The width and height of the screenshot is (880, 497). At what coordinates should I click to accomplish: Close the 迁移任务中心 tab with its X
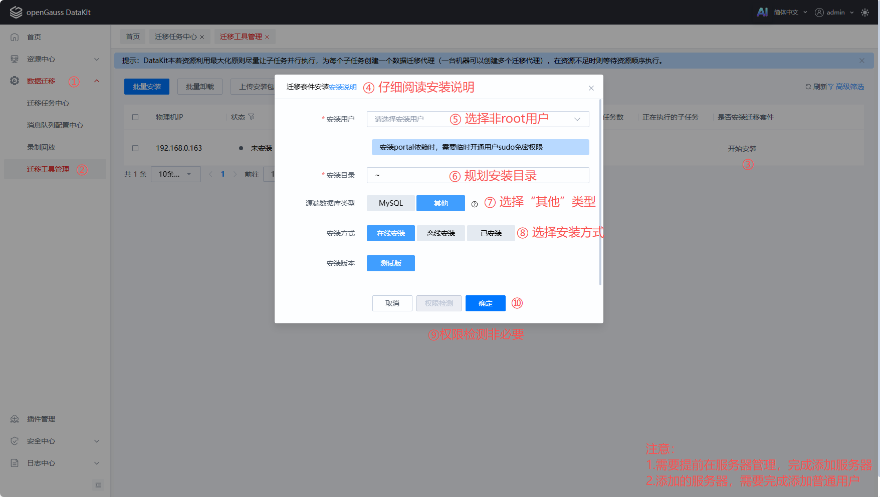click(x=202, y=37)
